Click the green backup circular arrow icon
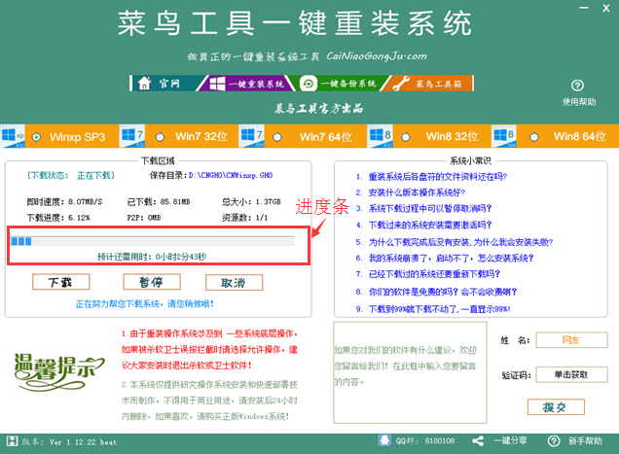 [x=308, y=84]
